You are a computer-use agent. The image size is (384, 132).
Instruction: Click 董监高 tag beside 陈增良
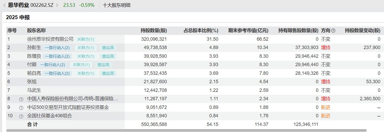coord(108,56)
